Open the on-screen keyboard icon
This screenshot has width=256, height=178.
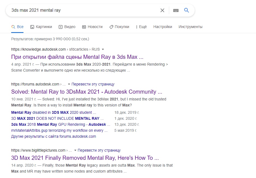pyautogui.click(x=176, y=10)
